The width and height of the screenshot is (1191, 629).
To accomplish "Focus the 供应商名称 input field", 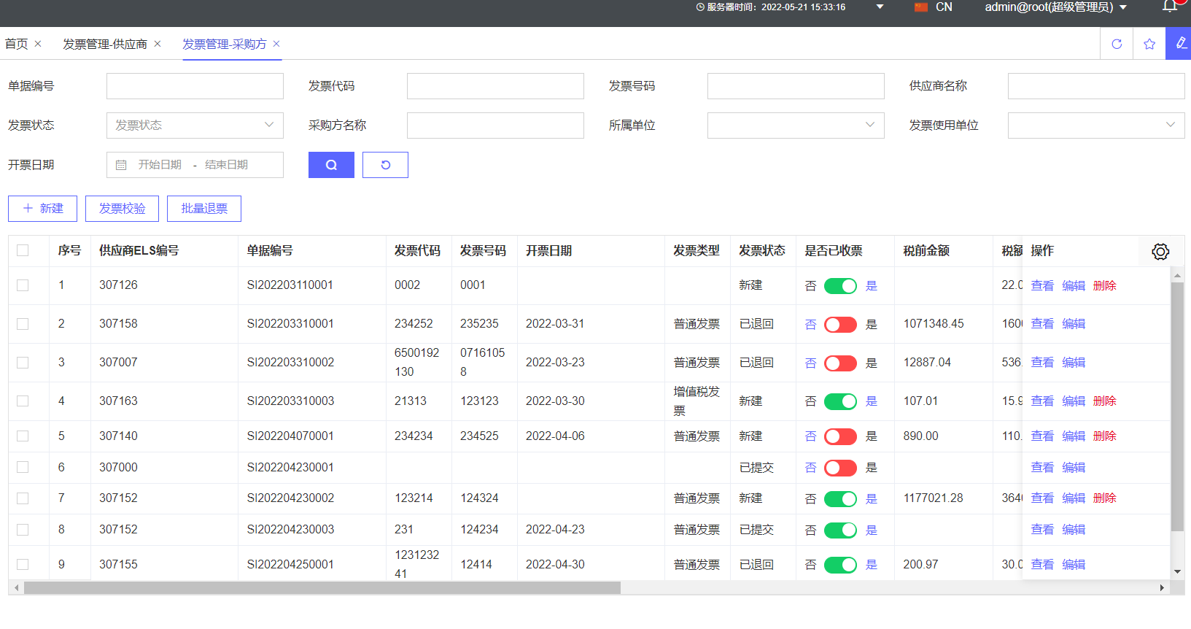I will coord(1096,86).
